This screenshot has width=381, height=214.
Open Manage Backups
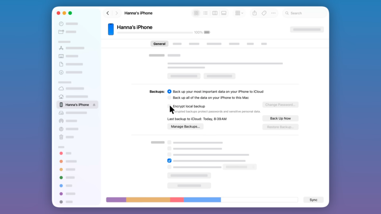[x=185, y=127]
